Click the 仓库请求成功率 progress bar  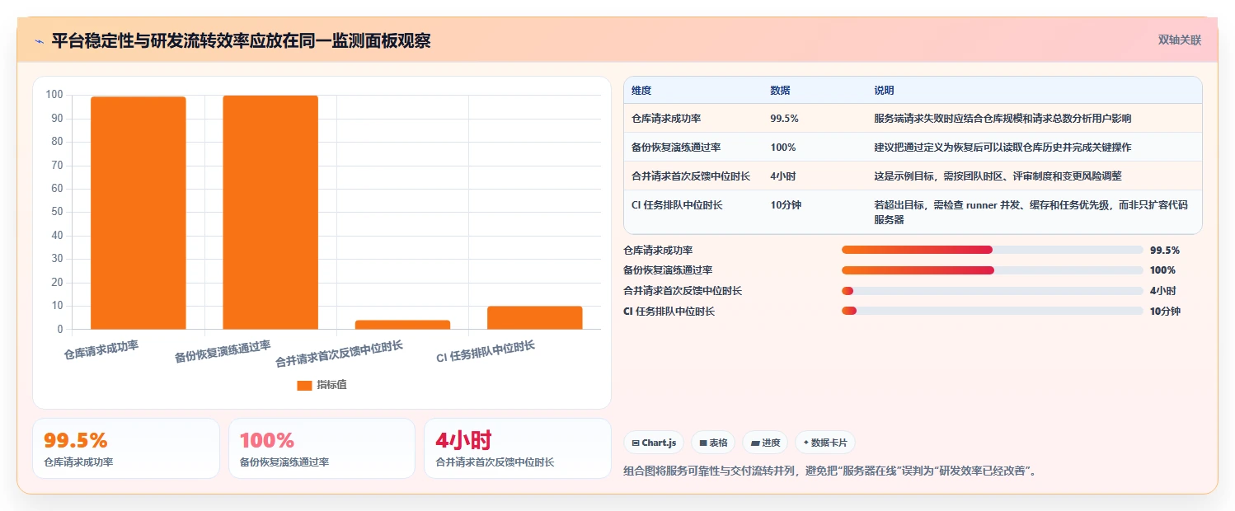tap(993, 250)
